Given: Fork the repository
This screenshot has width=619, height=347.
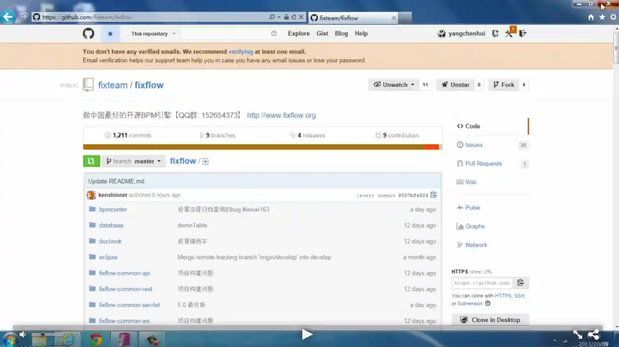Looking at the screenshot, I should point(503,85).
